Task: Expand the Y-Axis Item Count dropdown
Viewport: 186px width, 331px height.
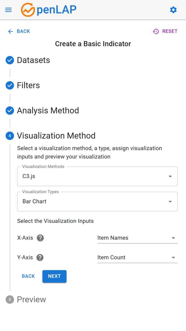Action: point(137,258)
